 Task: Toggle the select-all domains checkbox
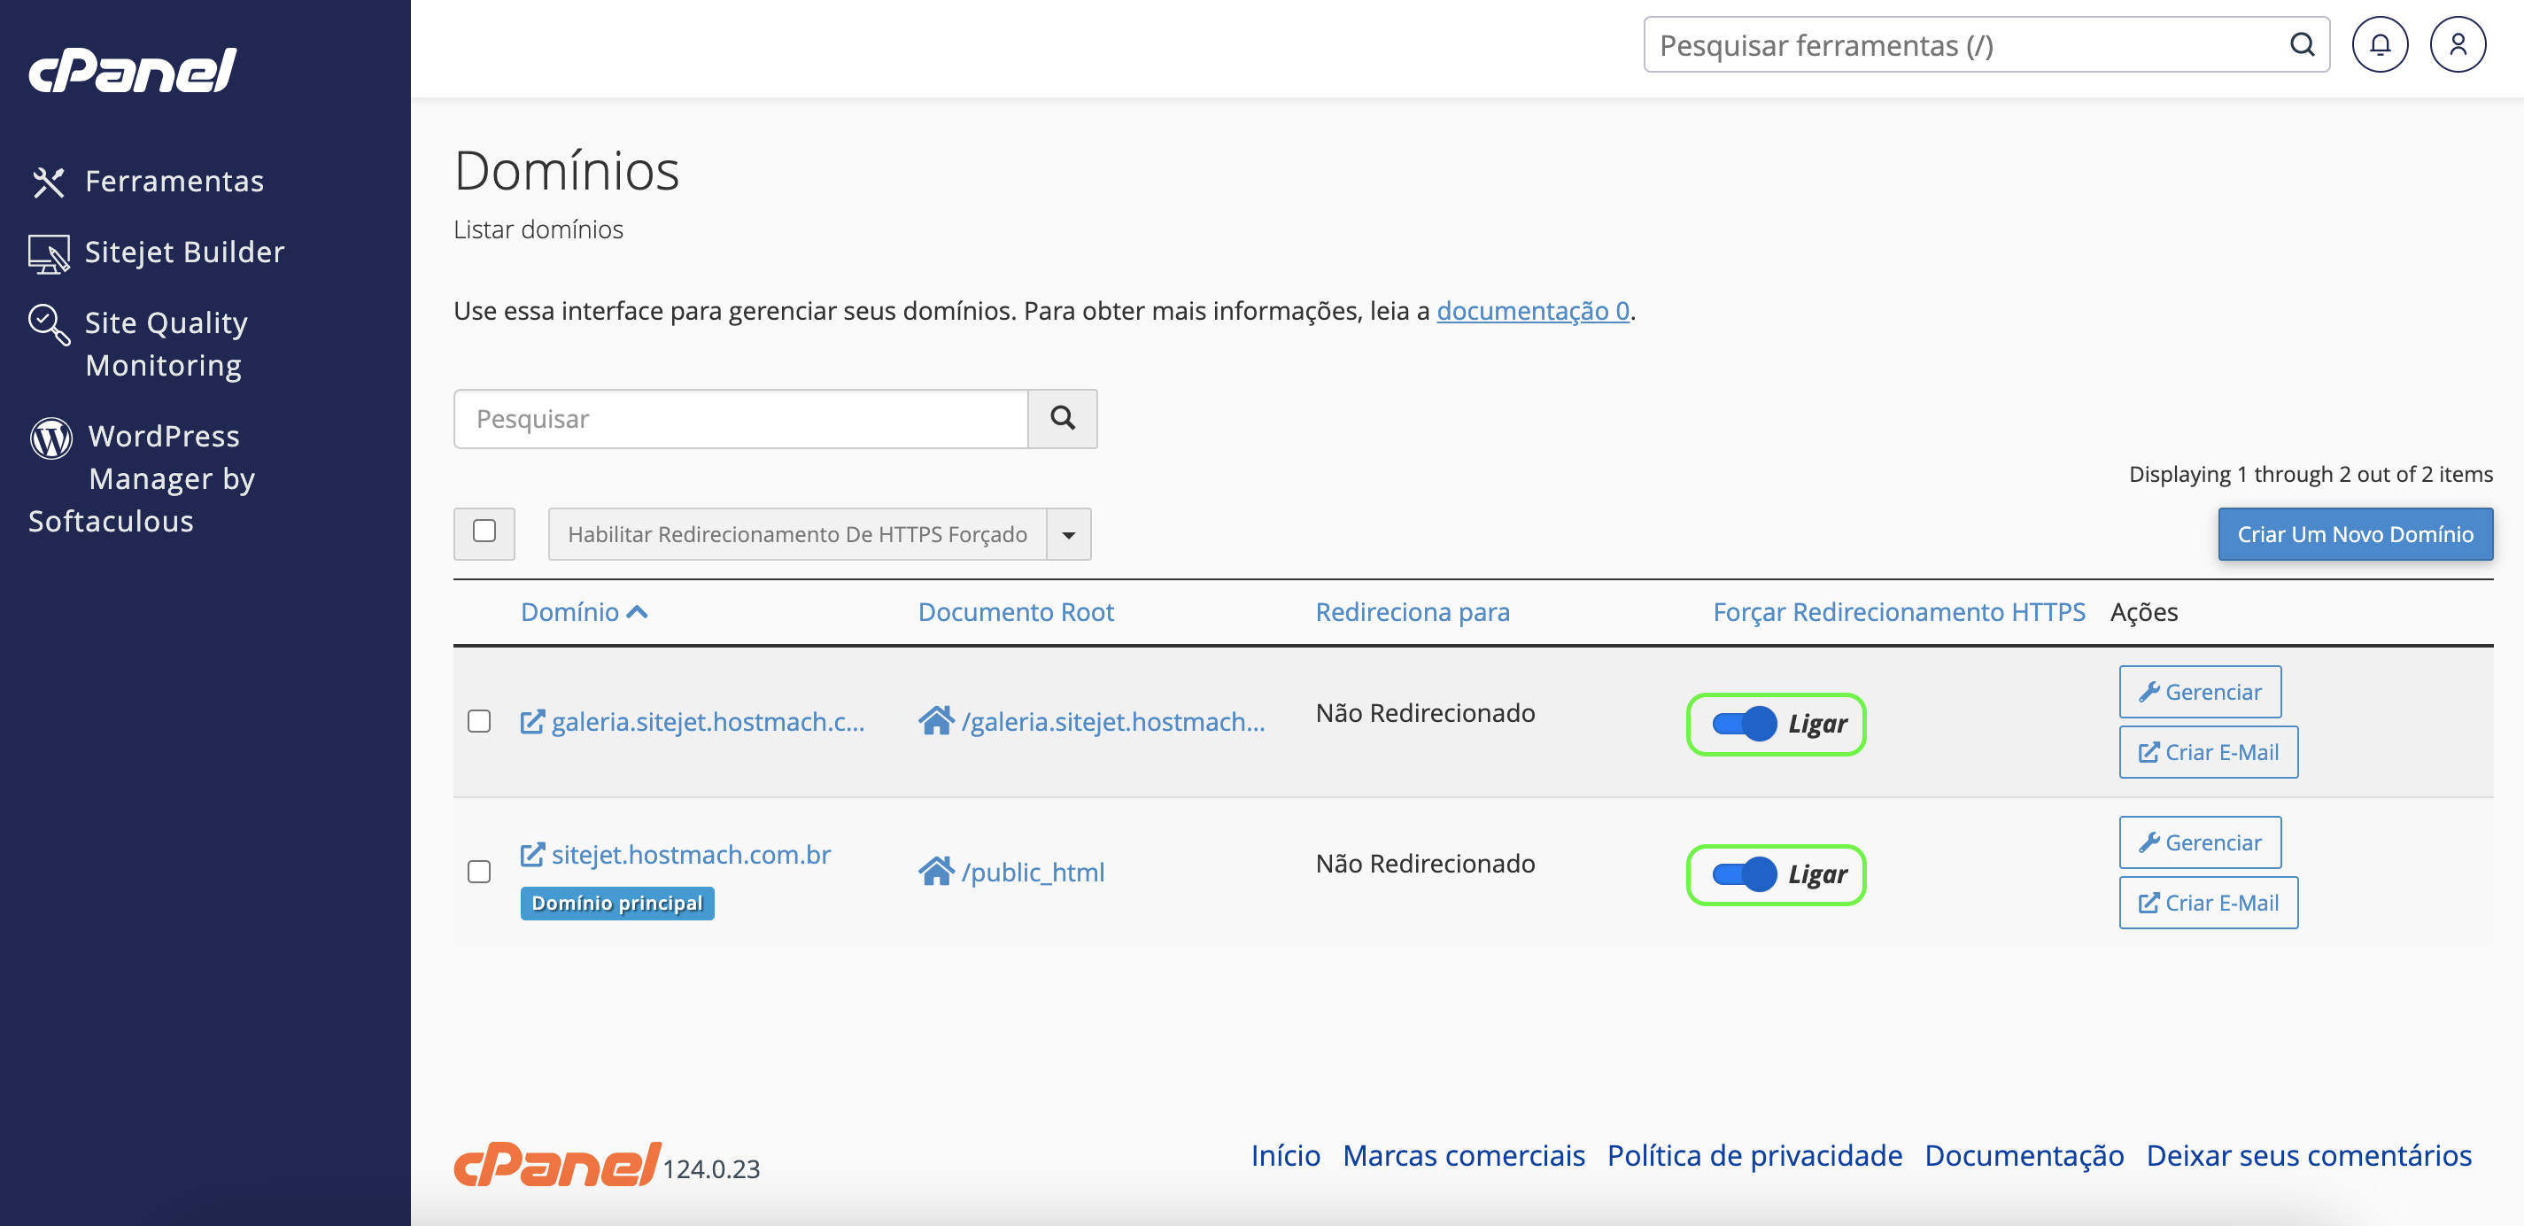click(x=484, y=532)
